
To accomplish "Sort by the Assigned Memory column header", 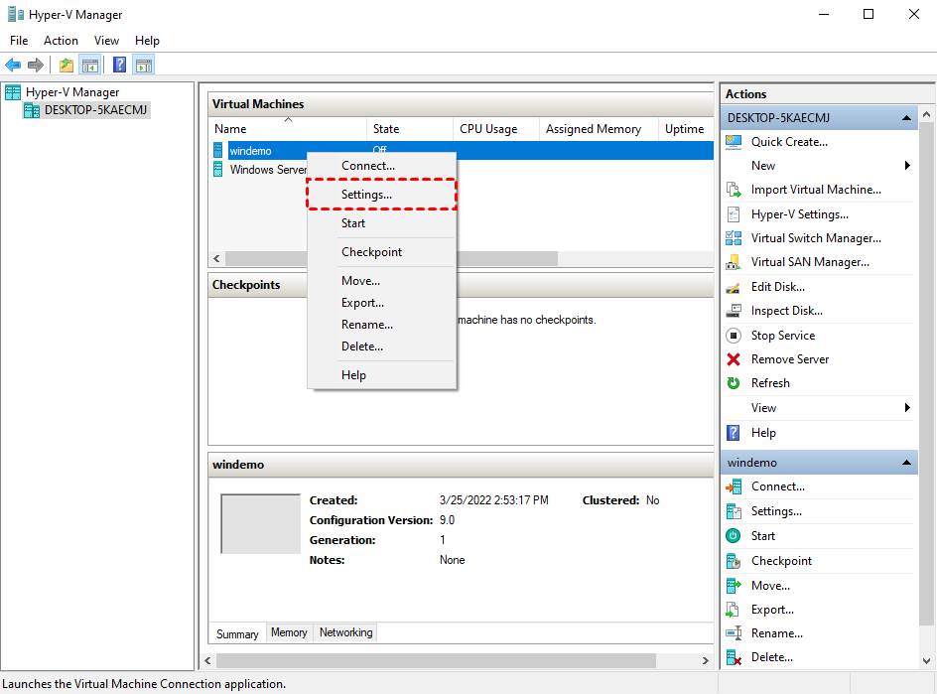I will [x=594, y=129].
